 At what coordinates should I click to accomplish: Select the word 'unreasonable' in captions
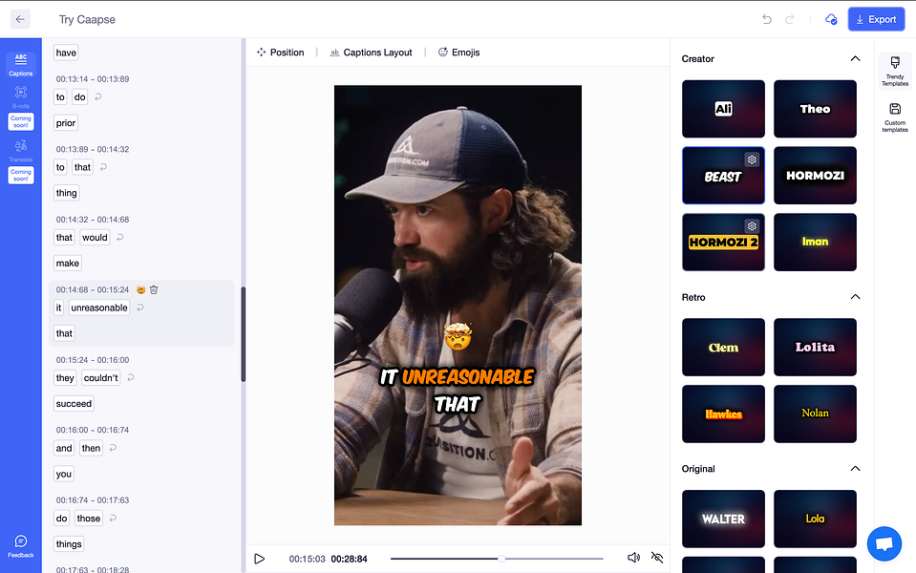(x=99, y=308)
